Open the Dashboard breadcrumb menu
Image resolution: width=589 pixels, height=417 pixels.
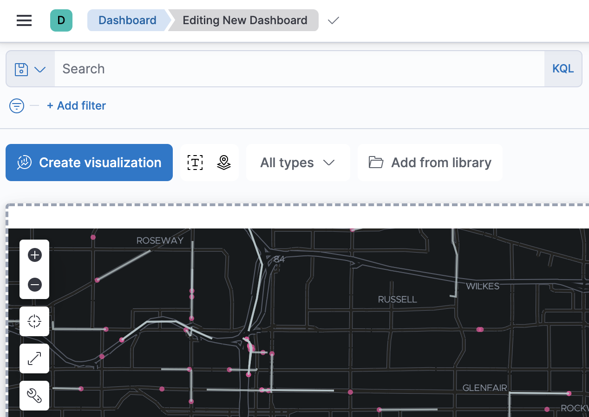(x=126, y=20)
